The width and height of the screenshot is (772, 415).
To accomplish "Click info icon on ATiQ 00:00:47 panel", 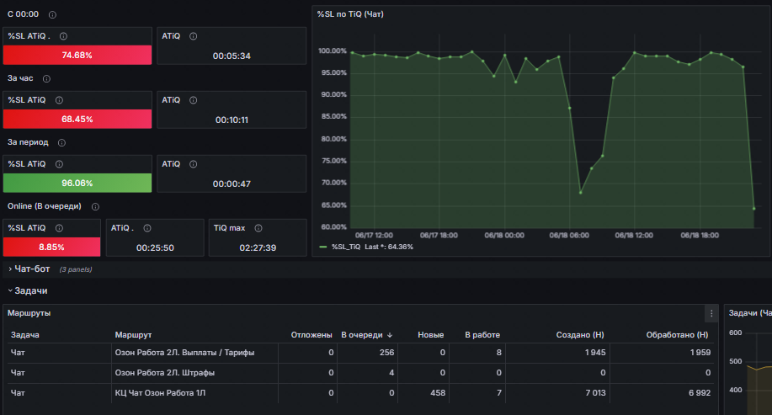I will (x=194, y=164).
